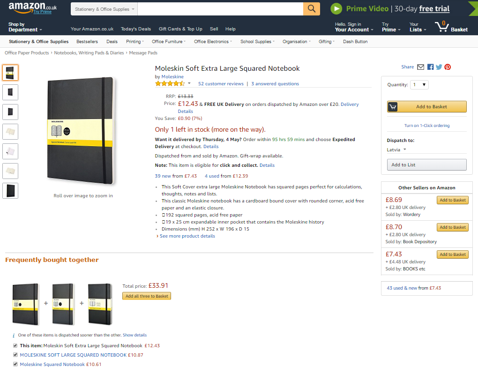The width and height of the screenshot is (478, 373).
Task: Select the third product thumbnail
Action: pos(10,112)
